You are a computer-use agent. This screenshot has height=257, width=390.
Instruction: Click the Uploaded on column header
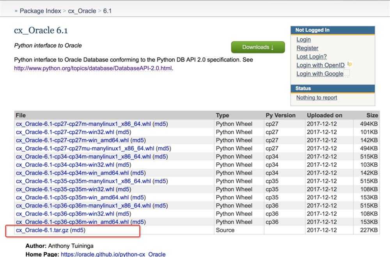tap(324, 115)
